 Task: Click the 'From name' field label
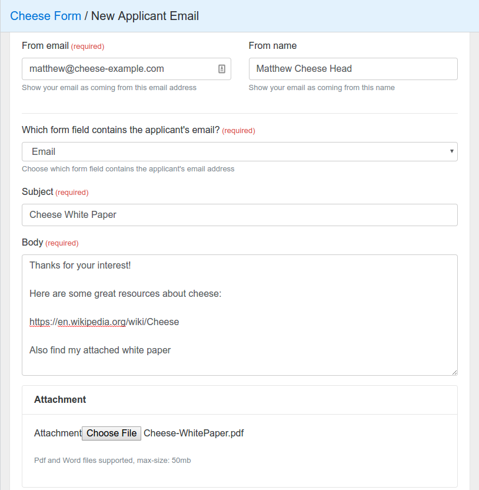coord(272,46)
